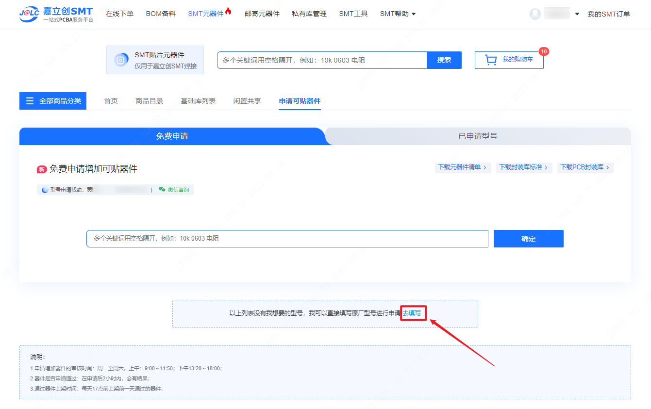Click the flame icon beside SMT元器件
Viewport: 651px width, 409px height.
pyautogui.click(x=229, y=12)
